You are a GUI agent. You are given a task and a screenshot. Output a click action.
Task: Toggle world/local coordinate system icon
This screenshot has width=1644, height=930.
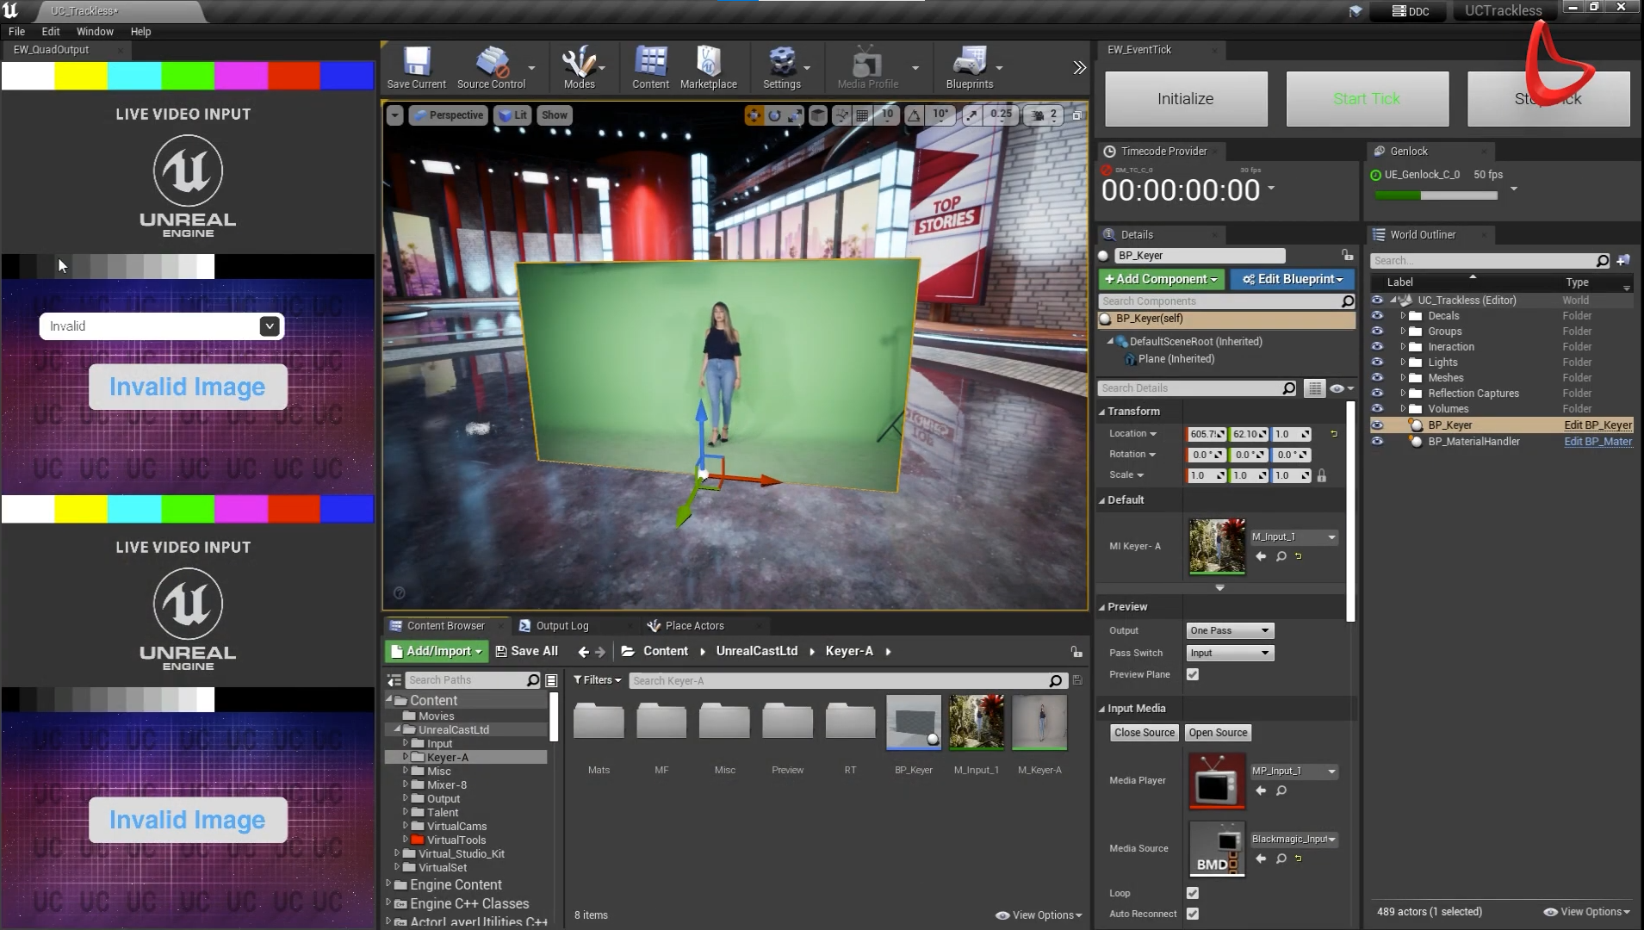point(818,115)
